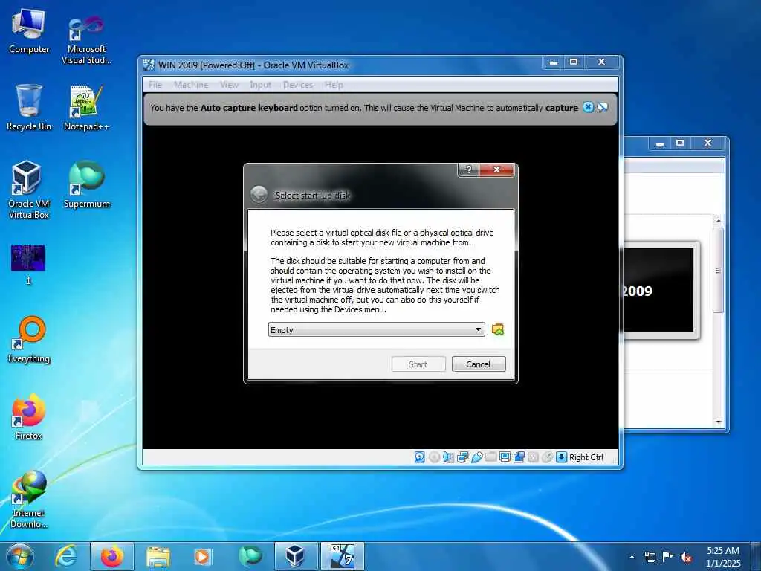Image resolution: width=761 pixels, height=571 pixels.
Task: Click the recording status bar icon
Action: pyautogui.click(x=519, y=457)
